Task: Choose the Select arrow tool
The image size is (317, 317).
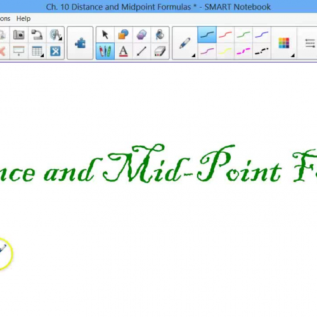Action: (x=105, y=34)
